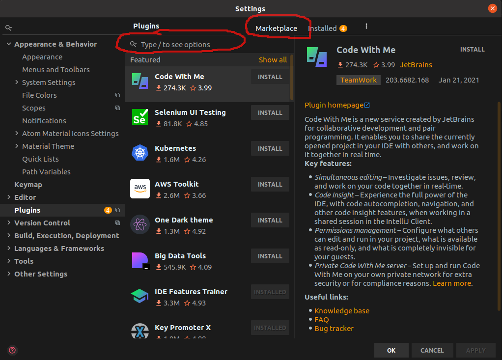Image resolution: width=502 pixels, height=360 pixels.
Task: Click the help question mark icon
Action: click(x=12, y=350)
